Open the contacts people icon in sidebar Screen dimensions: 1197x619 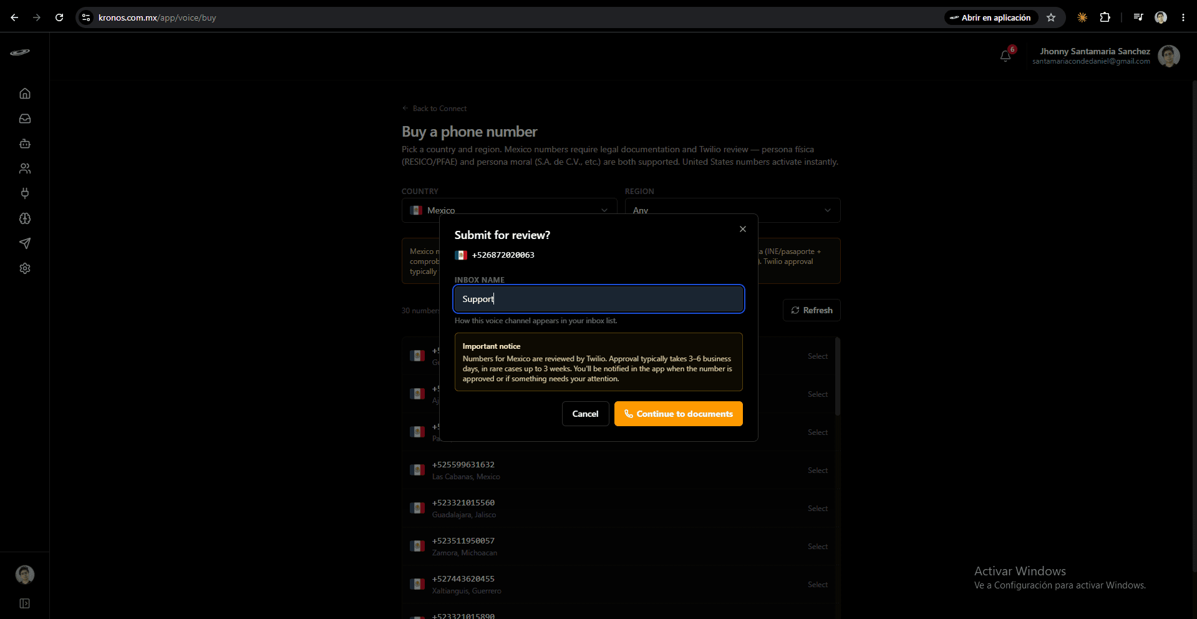[x=25, y=168]
